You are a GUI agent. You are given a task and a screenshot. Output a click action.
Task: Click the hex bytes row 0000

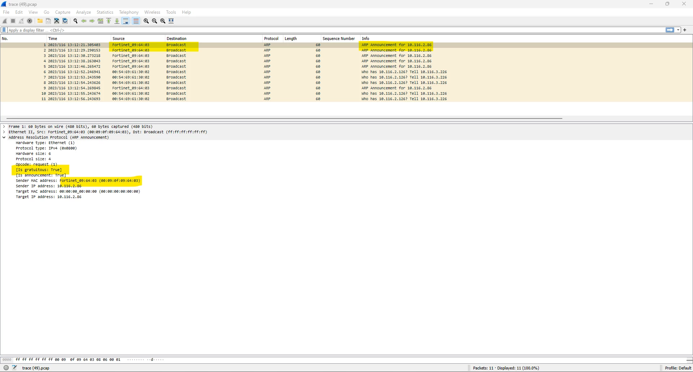pos(68,360)
